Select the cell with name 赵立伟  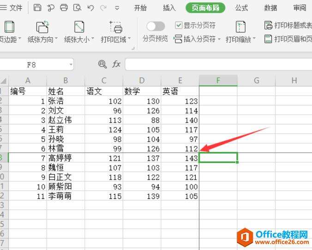[x=66, y=120]
